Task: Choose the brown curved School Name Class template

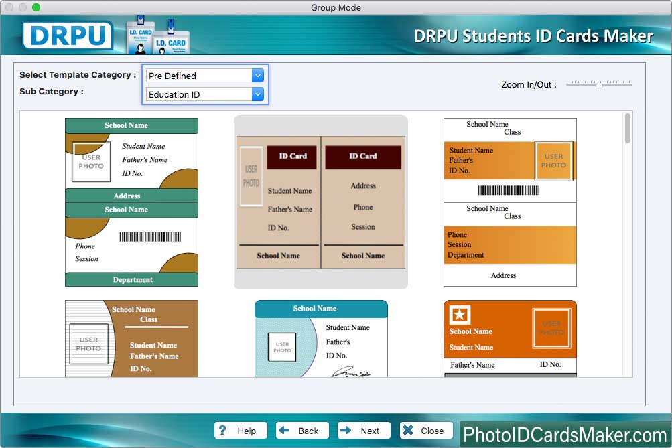Action: (x=131, y=338)
